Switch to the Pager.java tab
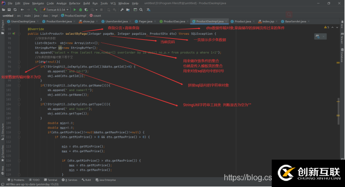Screen dimensions: 345x187 [145, 21]
